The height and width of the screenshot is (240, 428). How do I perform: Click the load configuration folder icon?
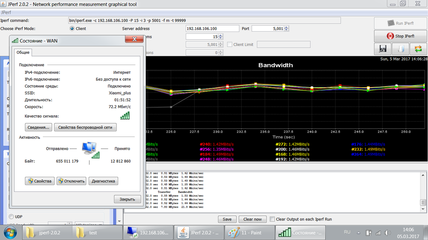click(x=401, y=49)
